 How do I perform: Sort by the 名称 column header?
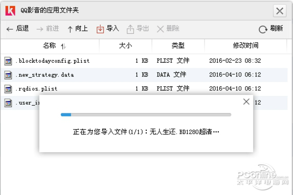point(50,46)
